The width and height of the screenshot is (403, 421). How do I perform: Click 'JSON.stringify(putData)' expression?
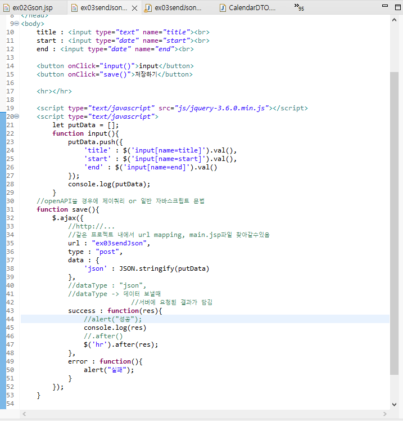164,268
